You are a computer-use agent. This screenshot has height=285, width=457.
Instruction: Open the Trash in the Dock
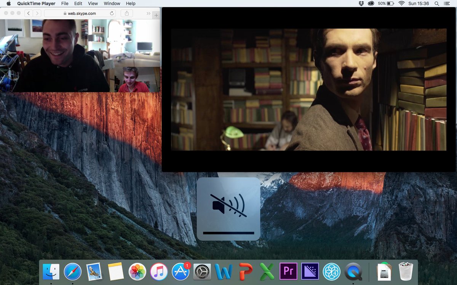pos(406,272)
